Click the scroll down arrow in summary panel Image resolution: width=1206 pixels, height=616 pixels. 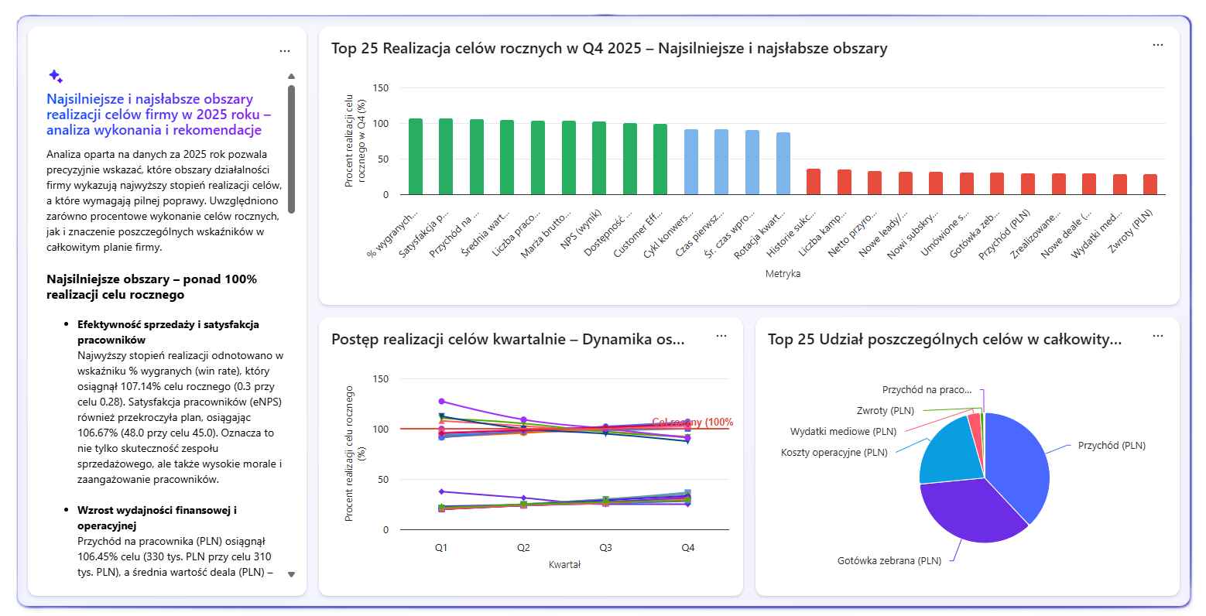291,574
